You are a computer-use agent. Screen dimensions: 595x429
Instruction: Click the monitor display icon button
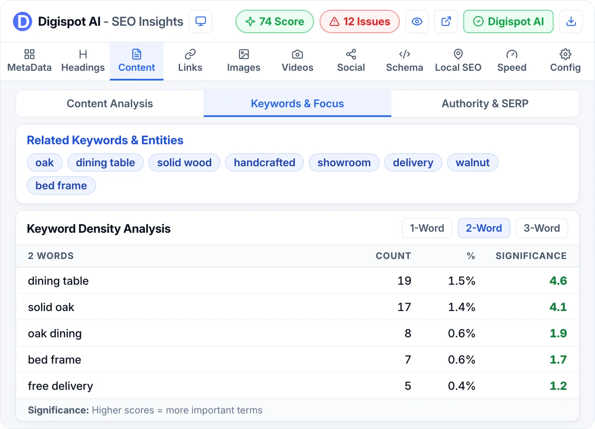click(x=200, y=21)
